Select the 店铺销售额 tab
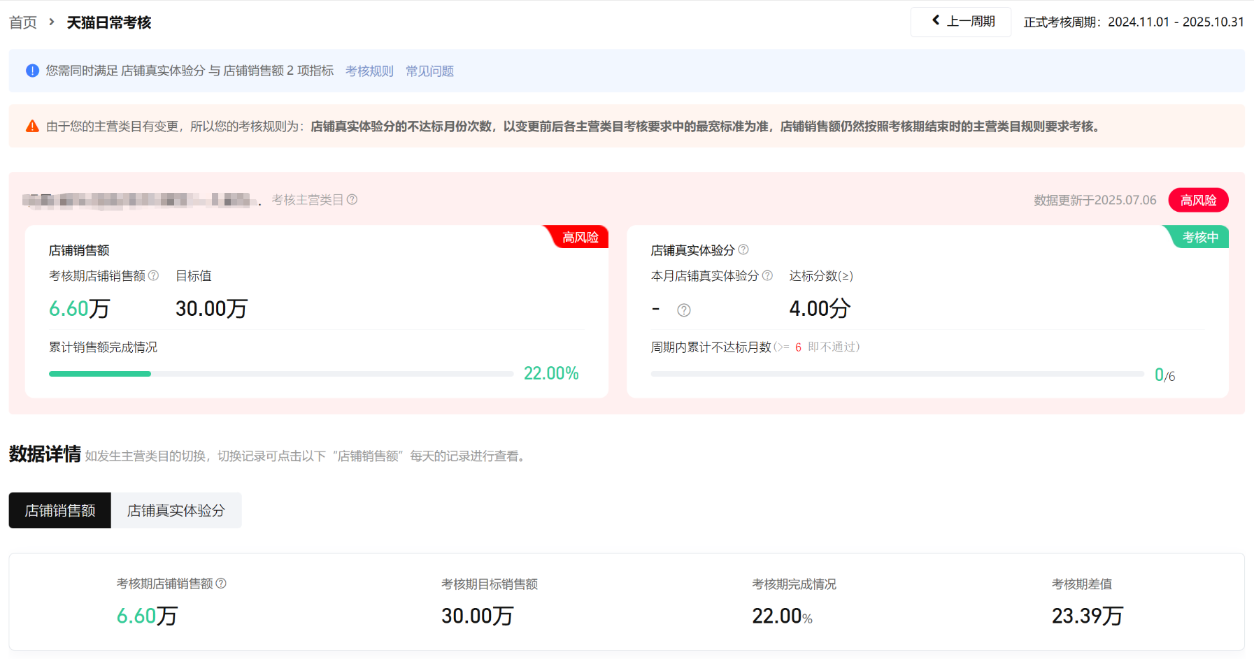The height and width of the screenshot is (659, 1254). [x=60, y=511]
